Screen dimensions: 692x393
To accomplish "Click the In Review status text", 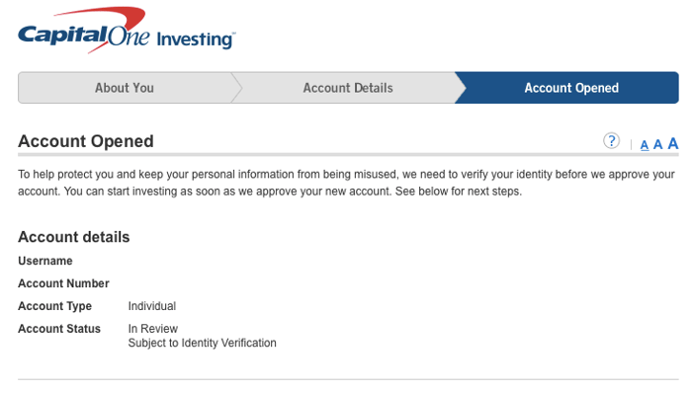I will click(x=152, y=329).
